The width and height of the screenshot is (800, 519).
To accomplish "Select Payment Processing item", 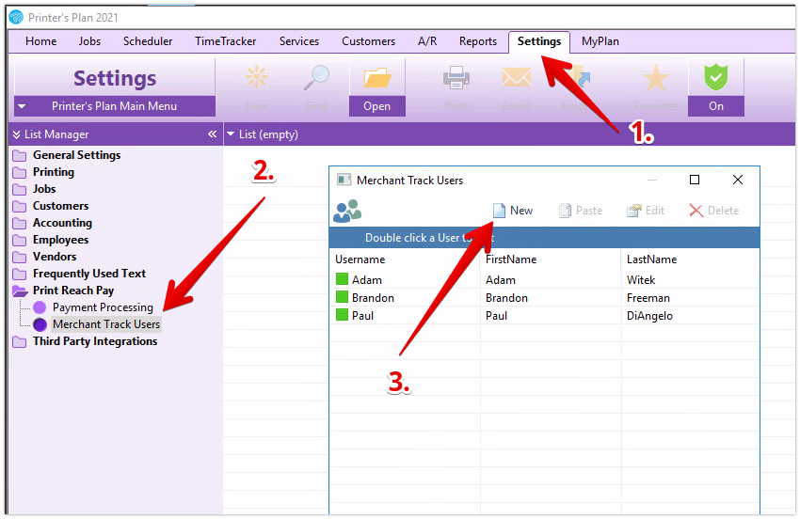I will coord(103,307).
